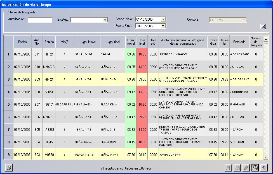
Task: Select row header number 4
Action: click(x=8, y=92)
